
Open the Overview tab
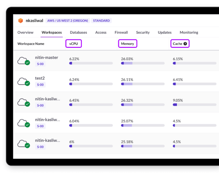pyautogui.click(x=25, y=32)
